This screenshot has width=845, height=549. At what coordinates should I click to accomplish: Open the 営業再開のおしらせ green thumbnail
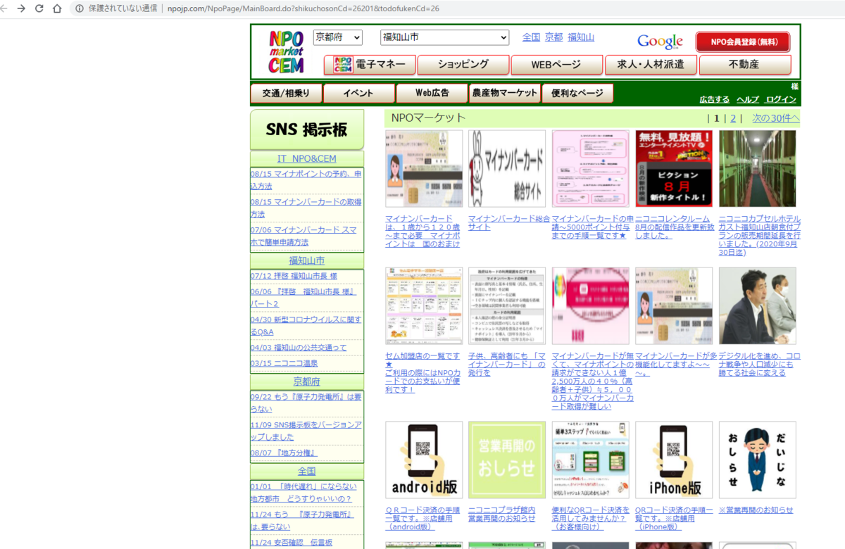(x=507, y=460)
